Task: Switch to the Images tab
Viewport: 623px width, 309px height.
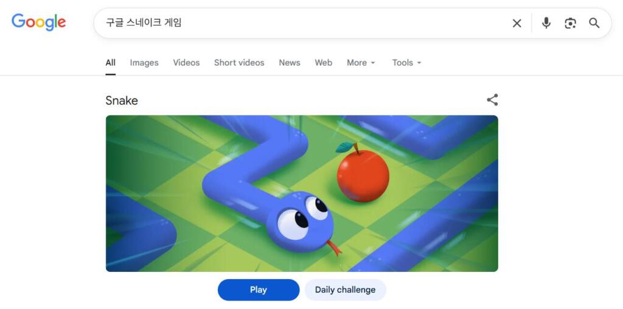Action: [x=144, y=63]
